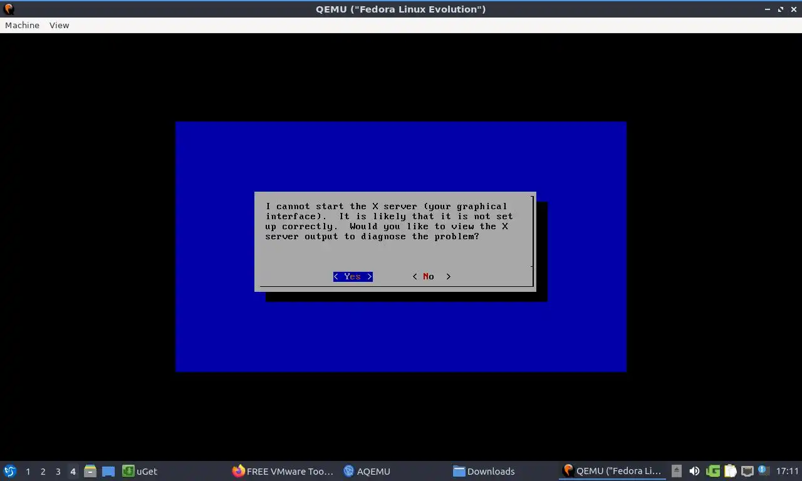Open the Lubuntu start menu icon
This screenshot has width=802, height=481.
tap(10, 471)
